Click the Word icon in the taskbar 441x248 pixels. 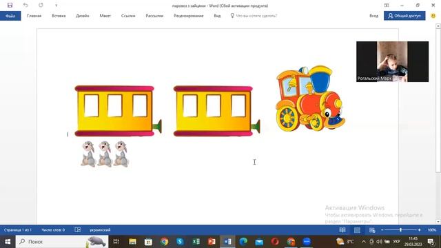pos(228,242)
